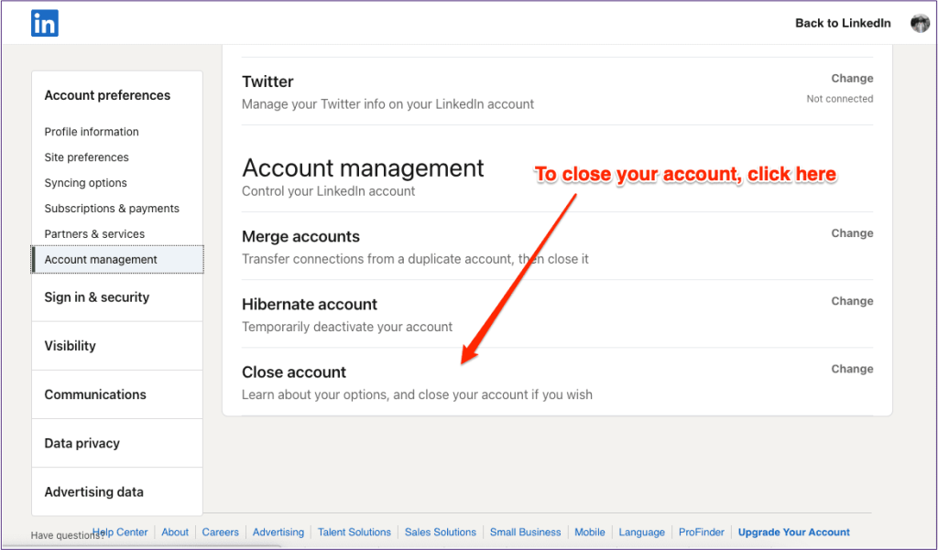Open the Account preferences category
Image resolution: width=938 pixels, height=550 pixels.
pos(108,96)
